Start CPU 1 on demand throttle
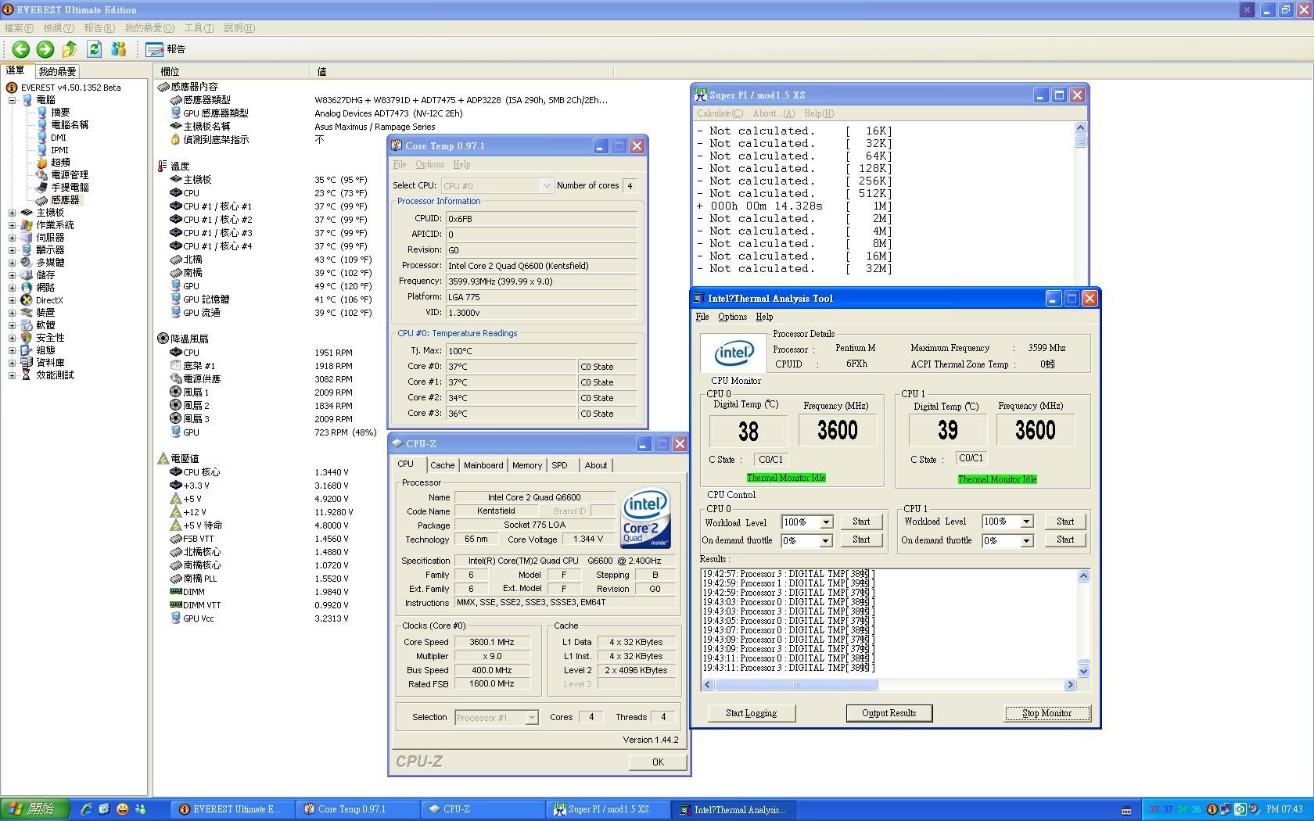The width and height of the screenshot is (1314, 821). tap(1065, 540)
